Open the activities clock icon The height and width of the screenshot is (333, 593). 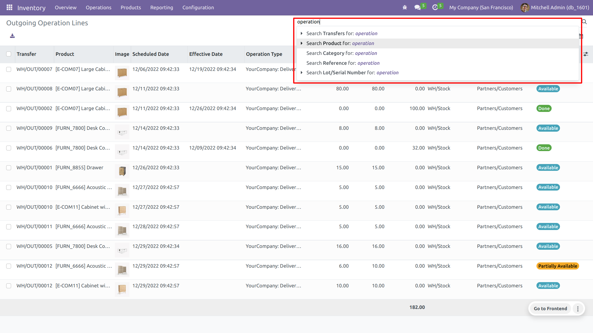(435, 7)
